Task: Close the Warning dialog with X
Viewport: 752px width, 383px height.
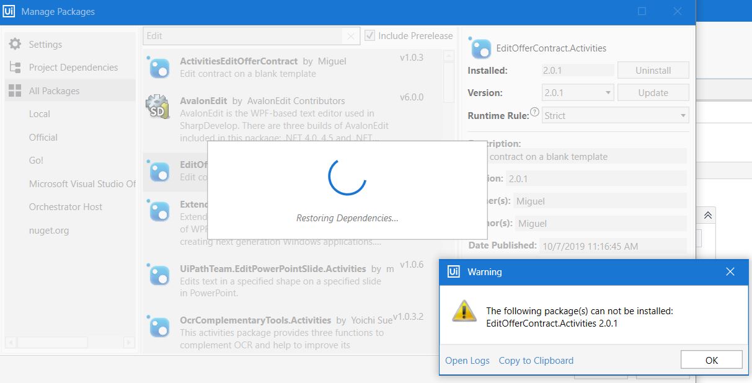Action: (730, 271)
